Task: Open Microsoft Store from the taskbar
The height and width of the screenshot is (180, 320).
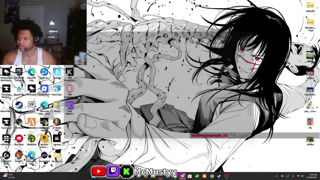Action: coord(190,176)
